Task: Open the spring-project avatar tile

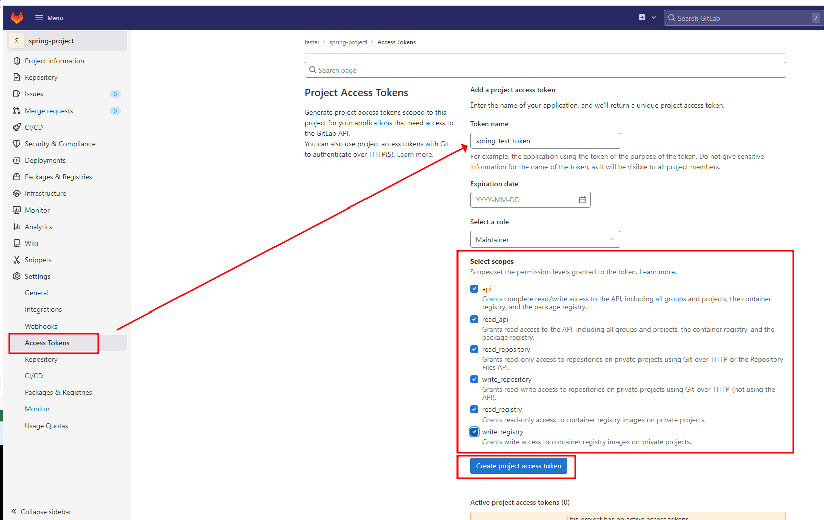Action: coord(17,41)
